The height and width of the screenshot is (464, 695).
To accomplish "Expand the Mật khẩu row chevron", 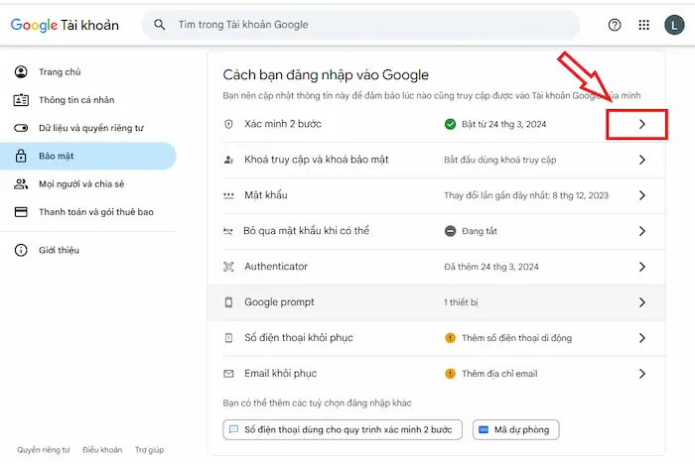I will pos(641,195).
